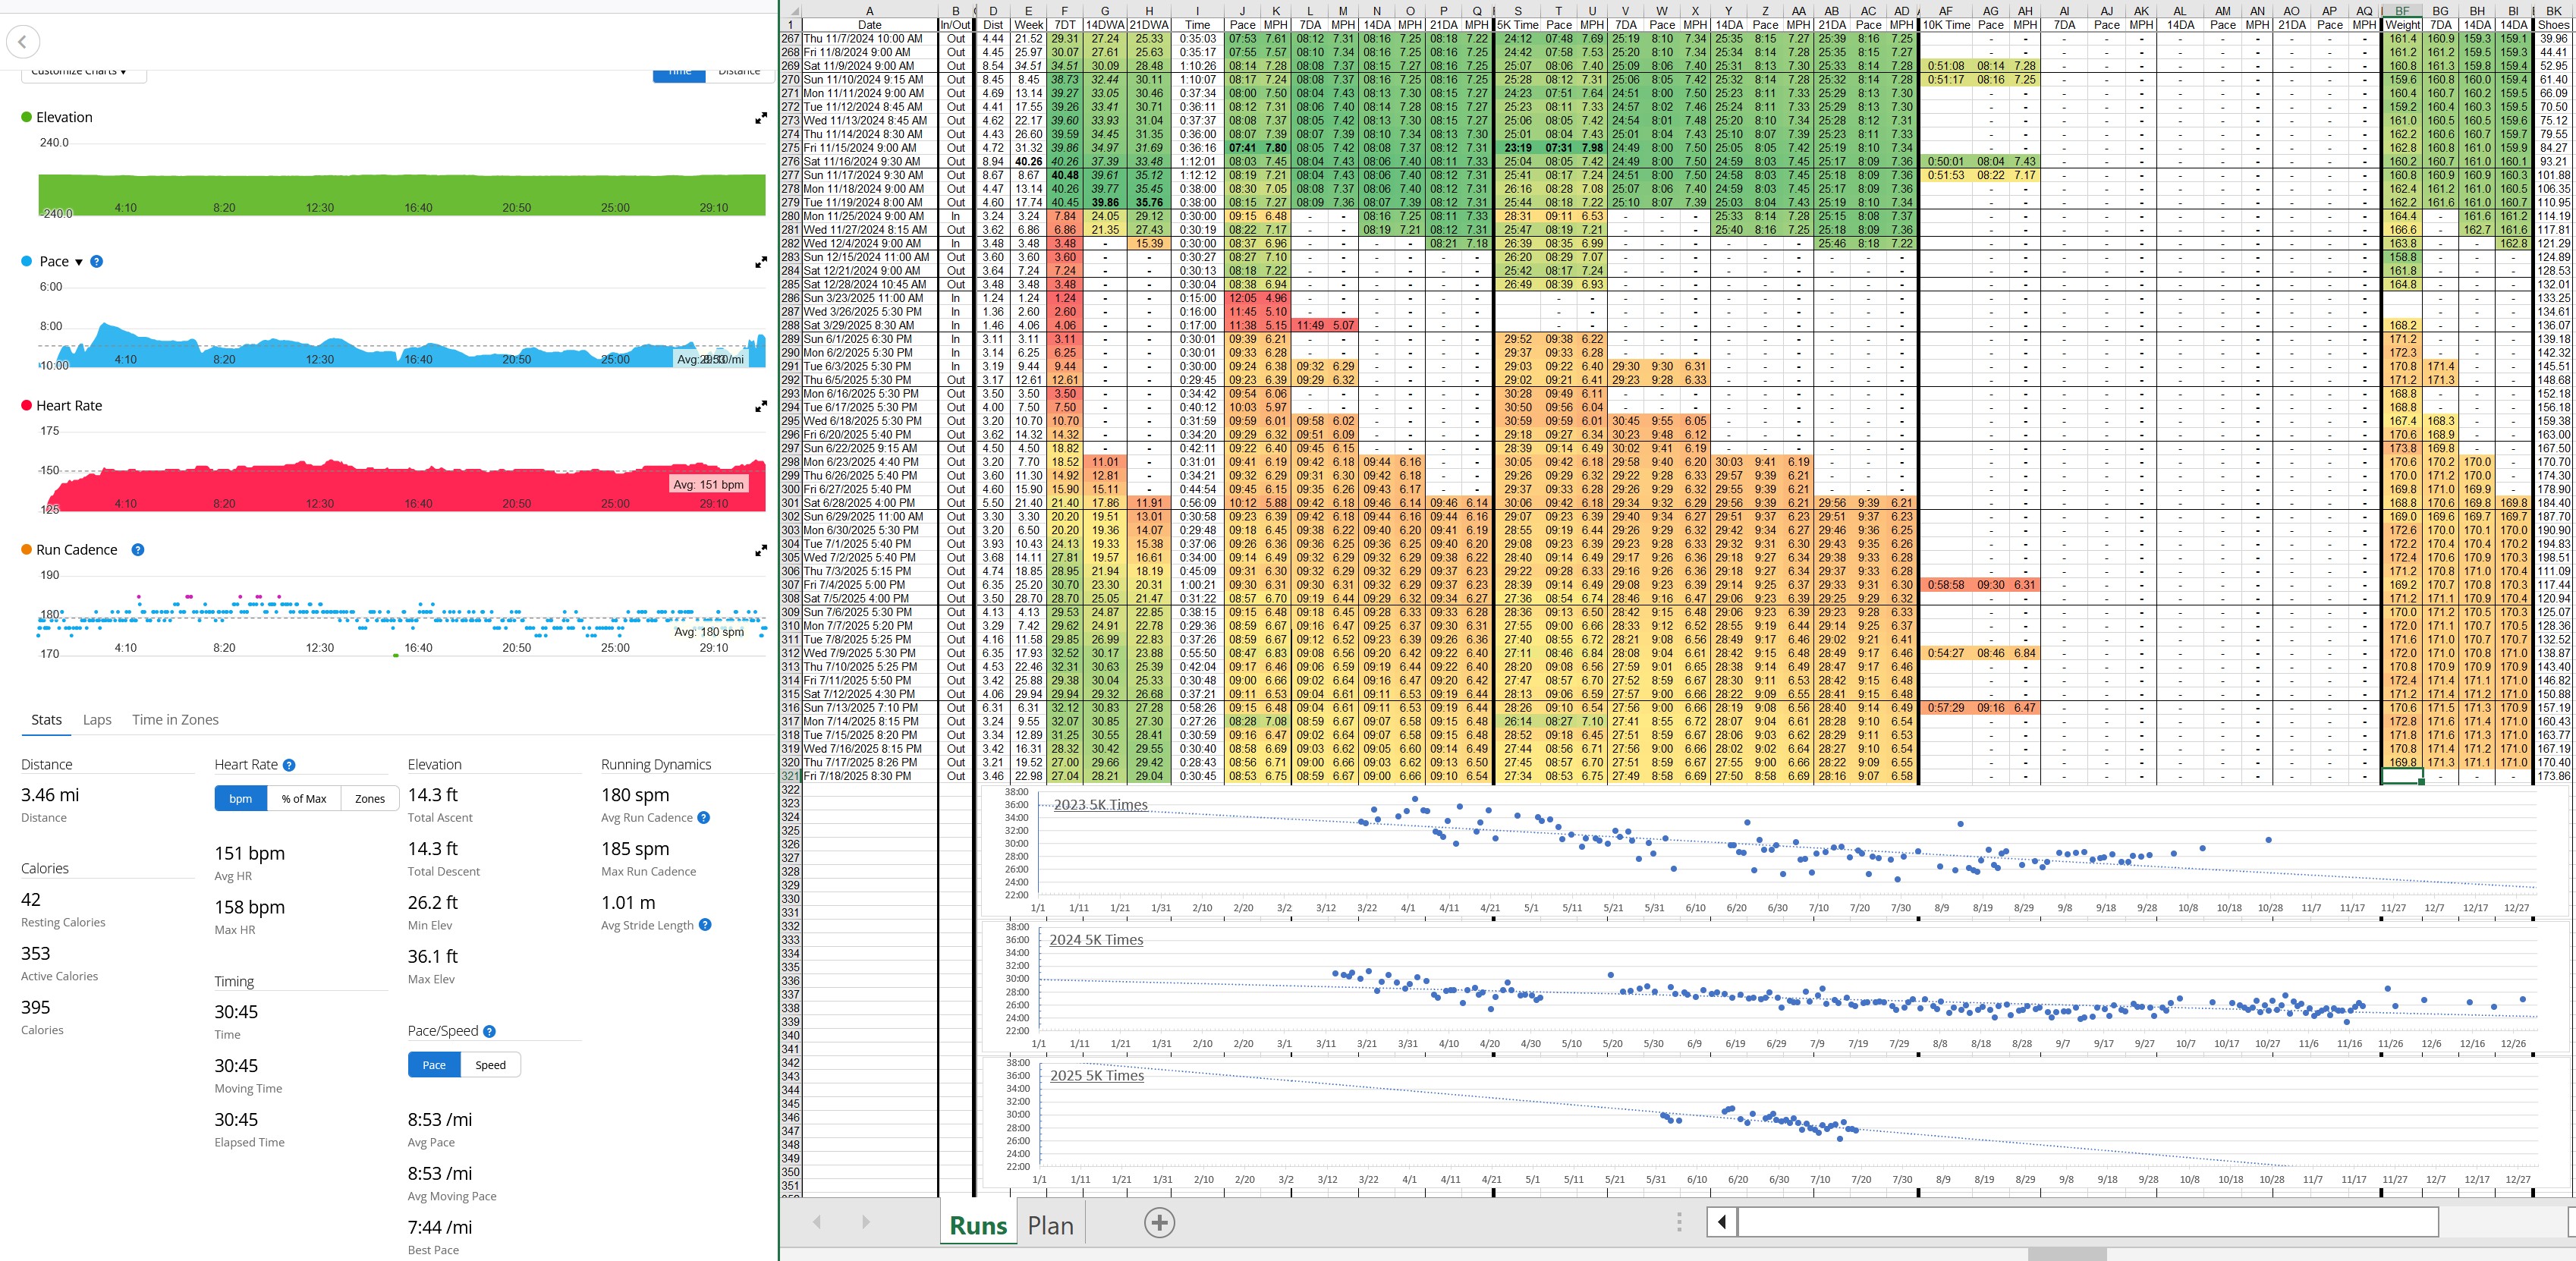Viewport: 2576px width, 1261px height.
Task: Click the '8:53 /mi' Avg Pace value
Action: (x=439, y=1119)
